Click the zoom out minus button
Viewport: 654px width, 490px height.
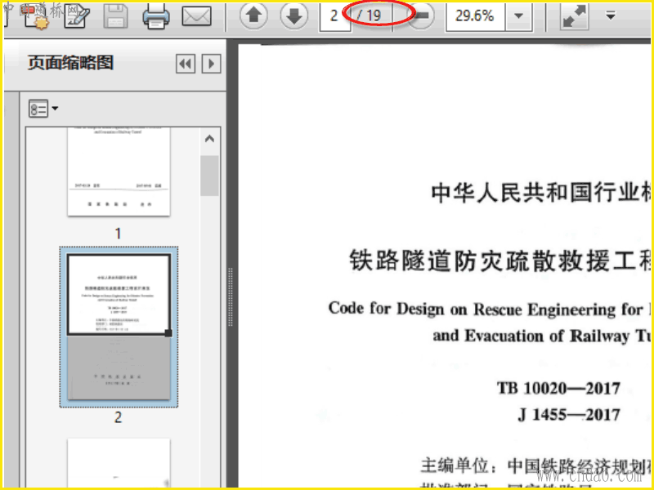(x=421, y=16)
